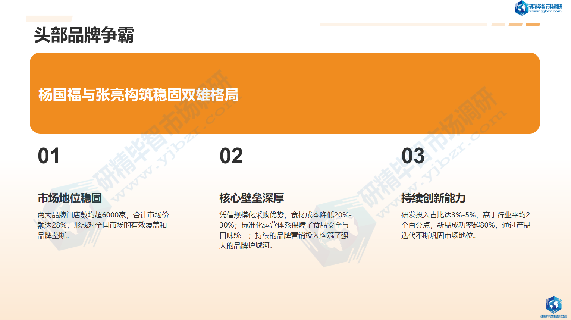
Task: Select the heading 核心壁垒深厚
Action: (x=252, y=198)
